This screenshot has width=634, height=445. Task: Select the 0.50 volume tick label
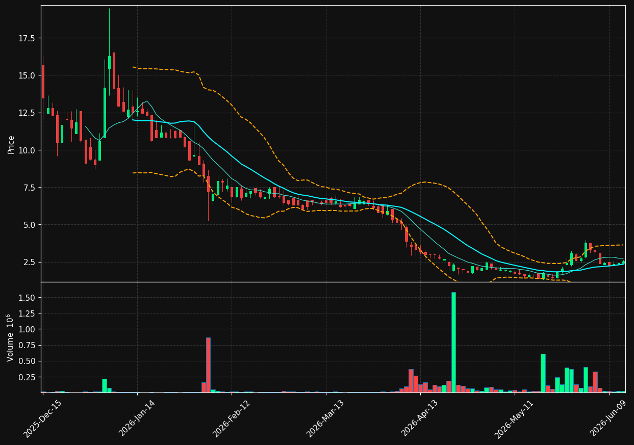[26, 361]
